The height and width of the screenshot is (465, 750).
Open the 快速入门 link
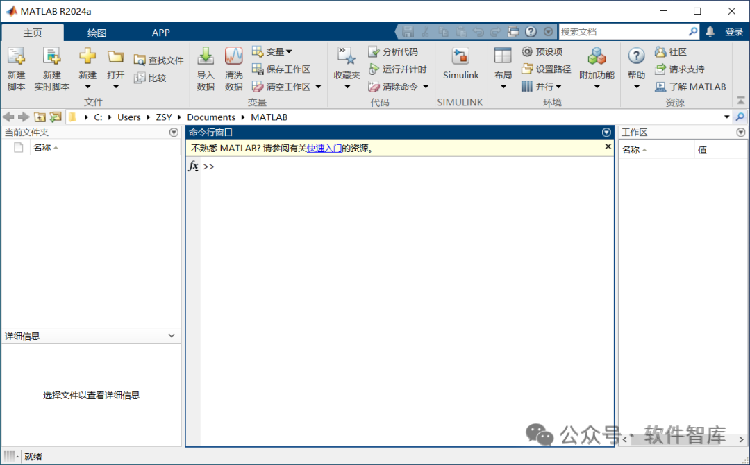324,148
